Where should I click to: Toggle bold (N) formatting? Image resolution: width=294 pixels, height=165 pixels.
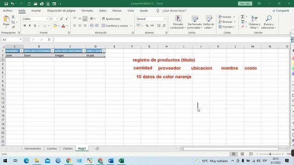[x=24, y=26]
